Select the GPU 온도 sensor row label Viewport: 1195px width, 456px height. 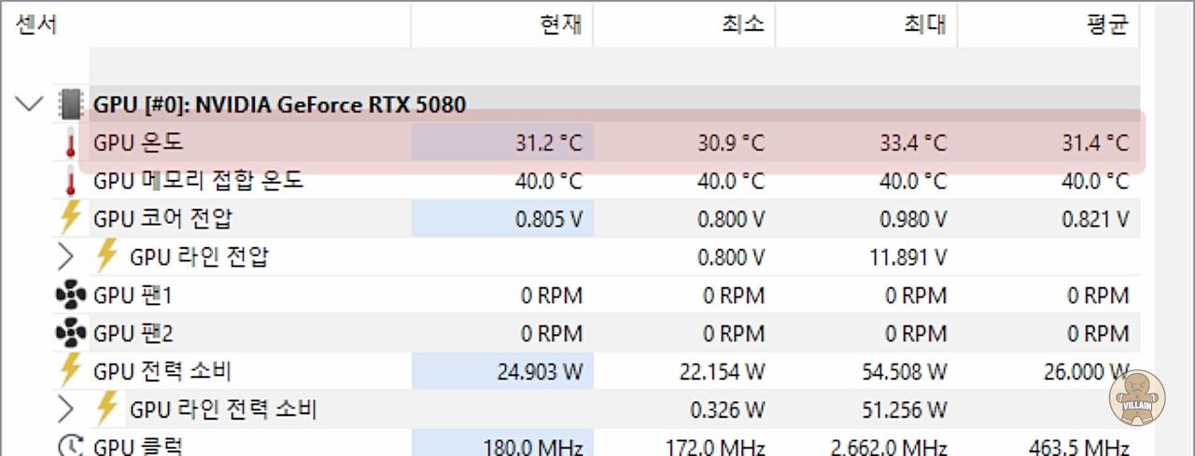pyautogui.click(x=138, y=143)
